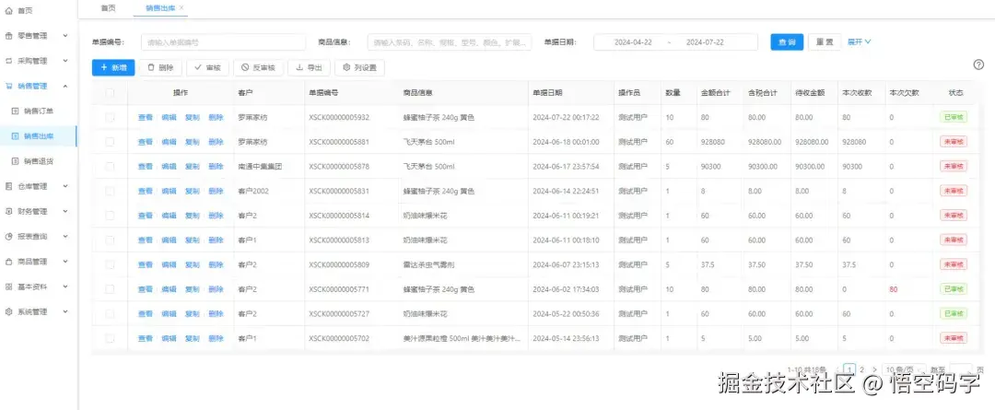The height and width of the screenshot is (410, 995).
Task: Collapse the 销售管理 menu chevron
Action: coord(66,87)
